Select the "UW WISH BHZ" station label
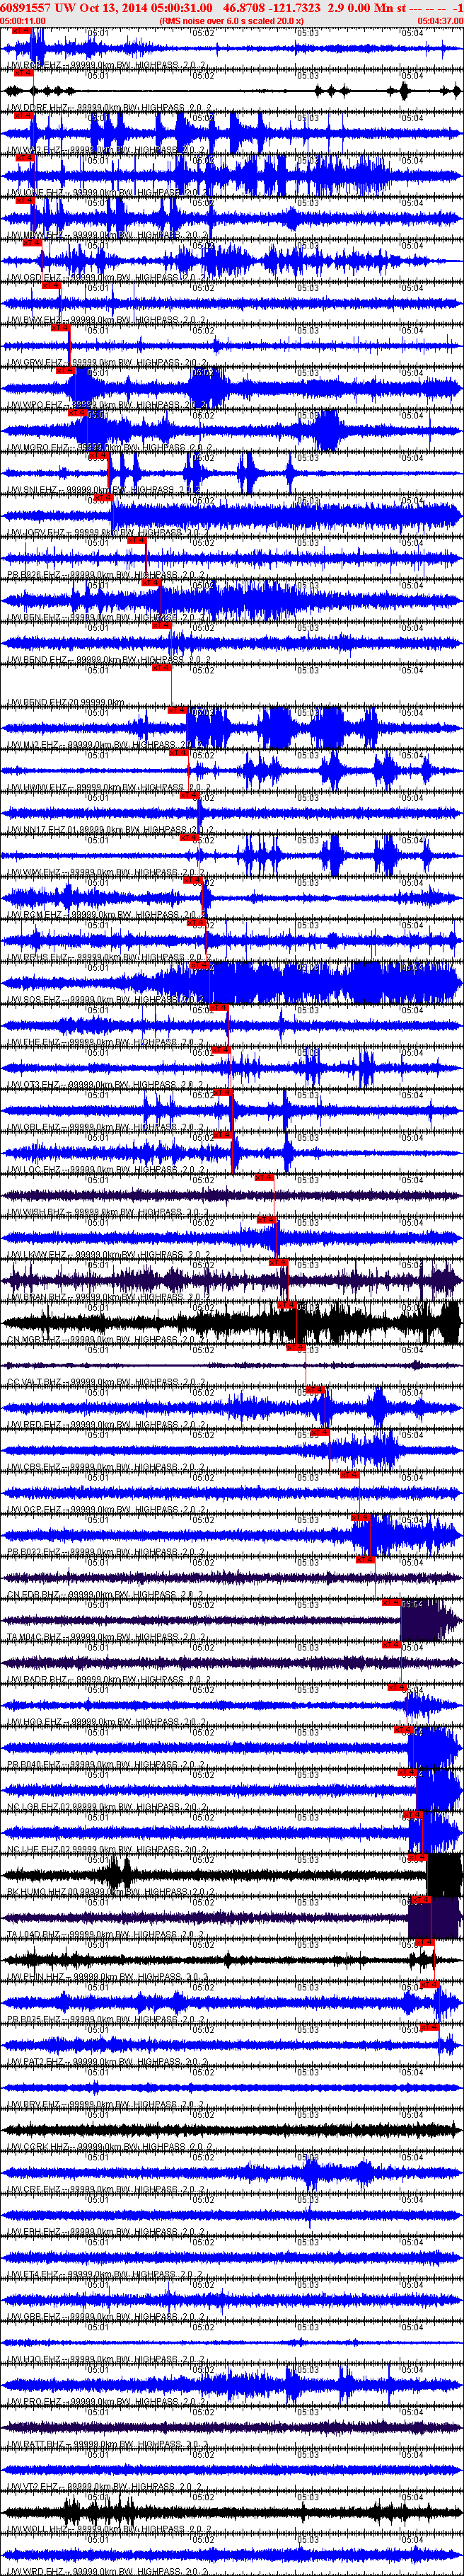This screenshot has height=2576, width=464. [x=36, y=1212]
